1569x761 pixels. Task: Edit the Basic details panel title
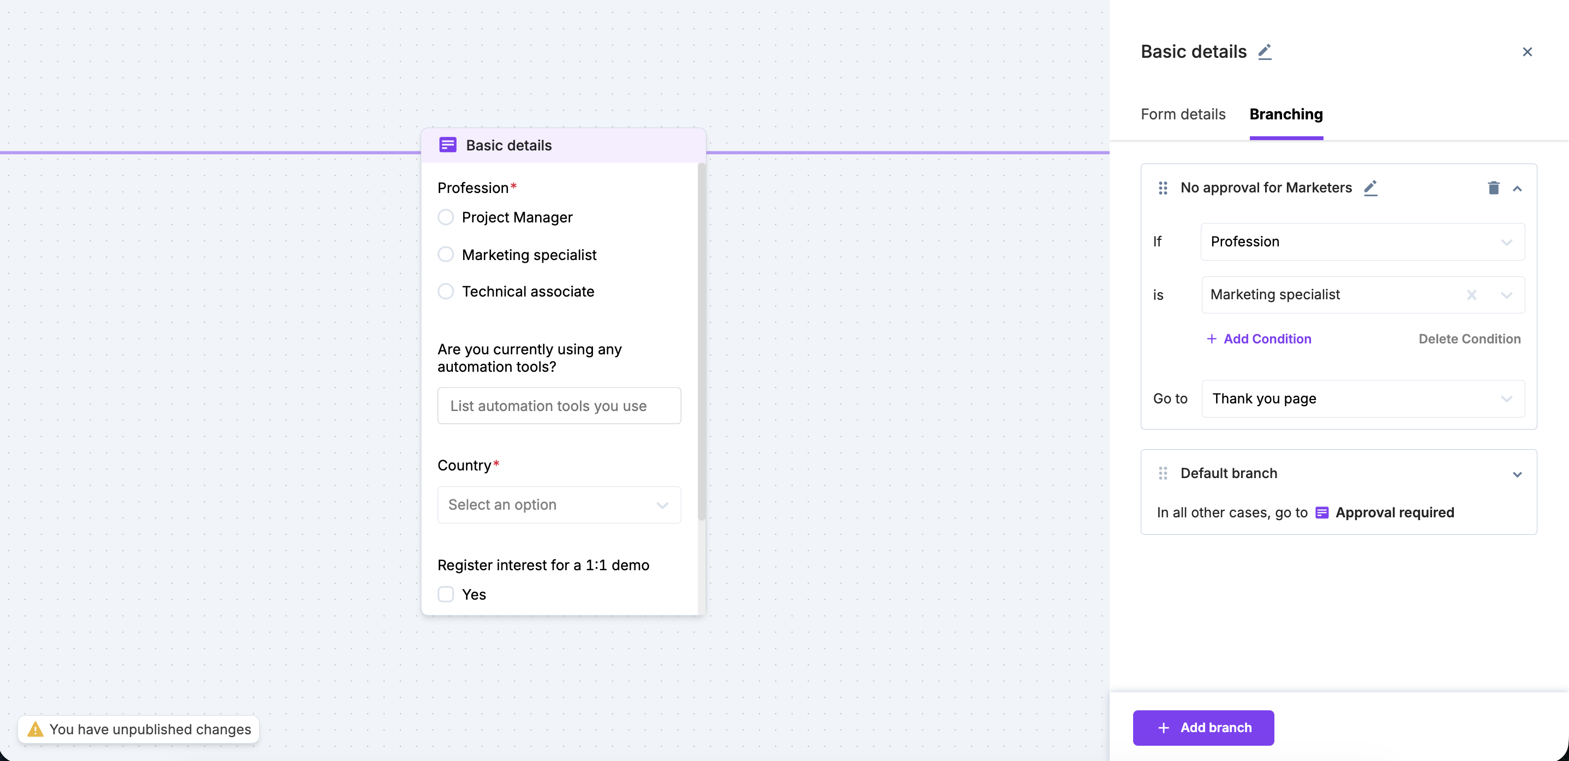(1265, 52)
